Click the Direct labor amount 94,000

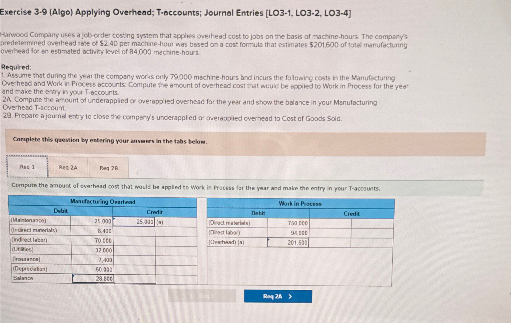(x=287, y=232)
